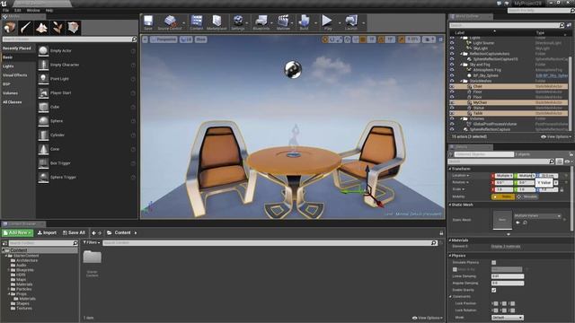Click the Import button
This screenshot has width=575, height=323.
coord(47,232)
